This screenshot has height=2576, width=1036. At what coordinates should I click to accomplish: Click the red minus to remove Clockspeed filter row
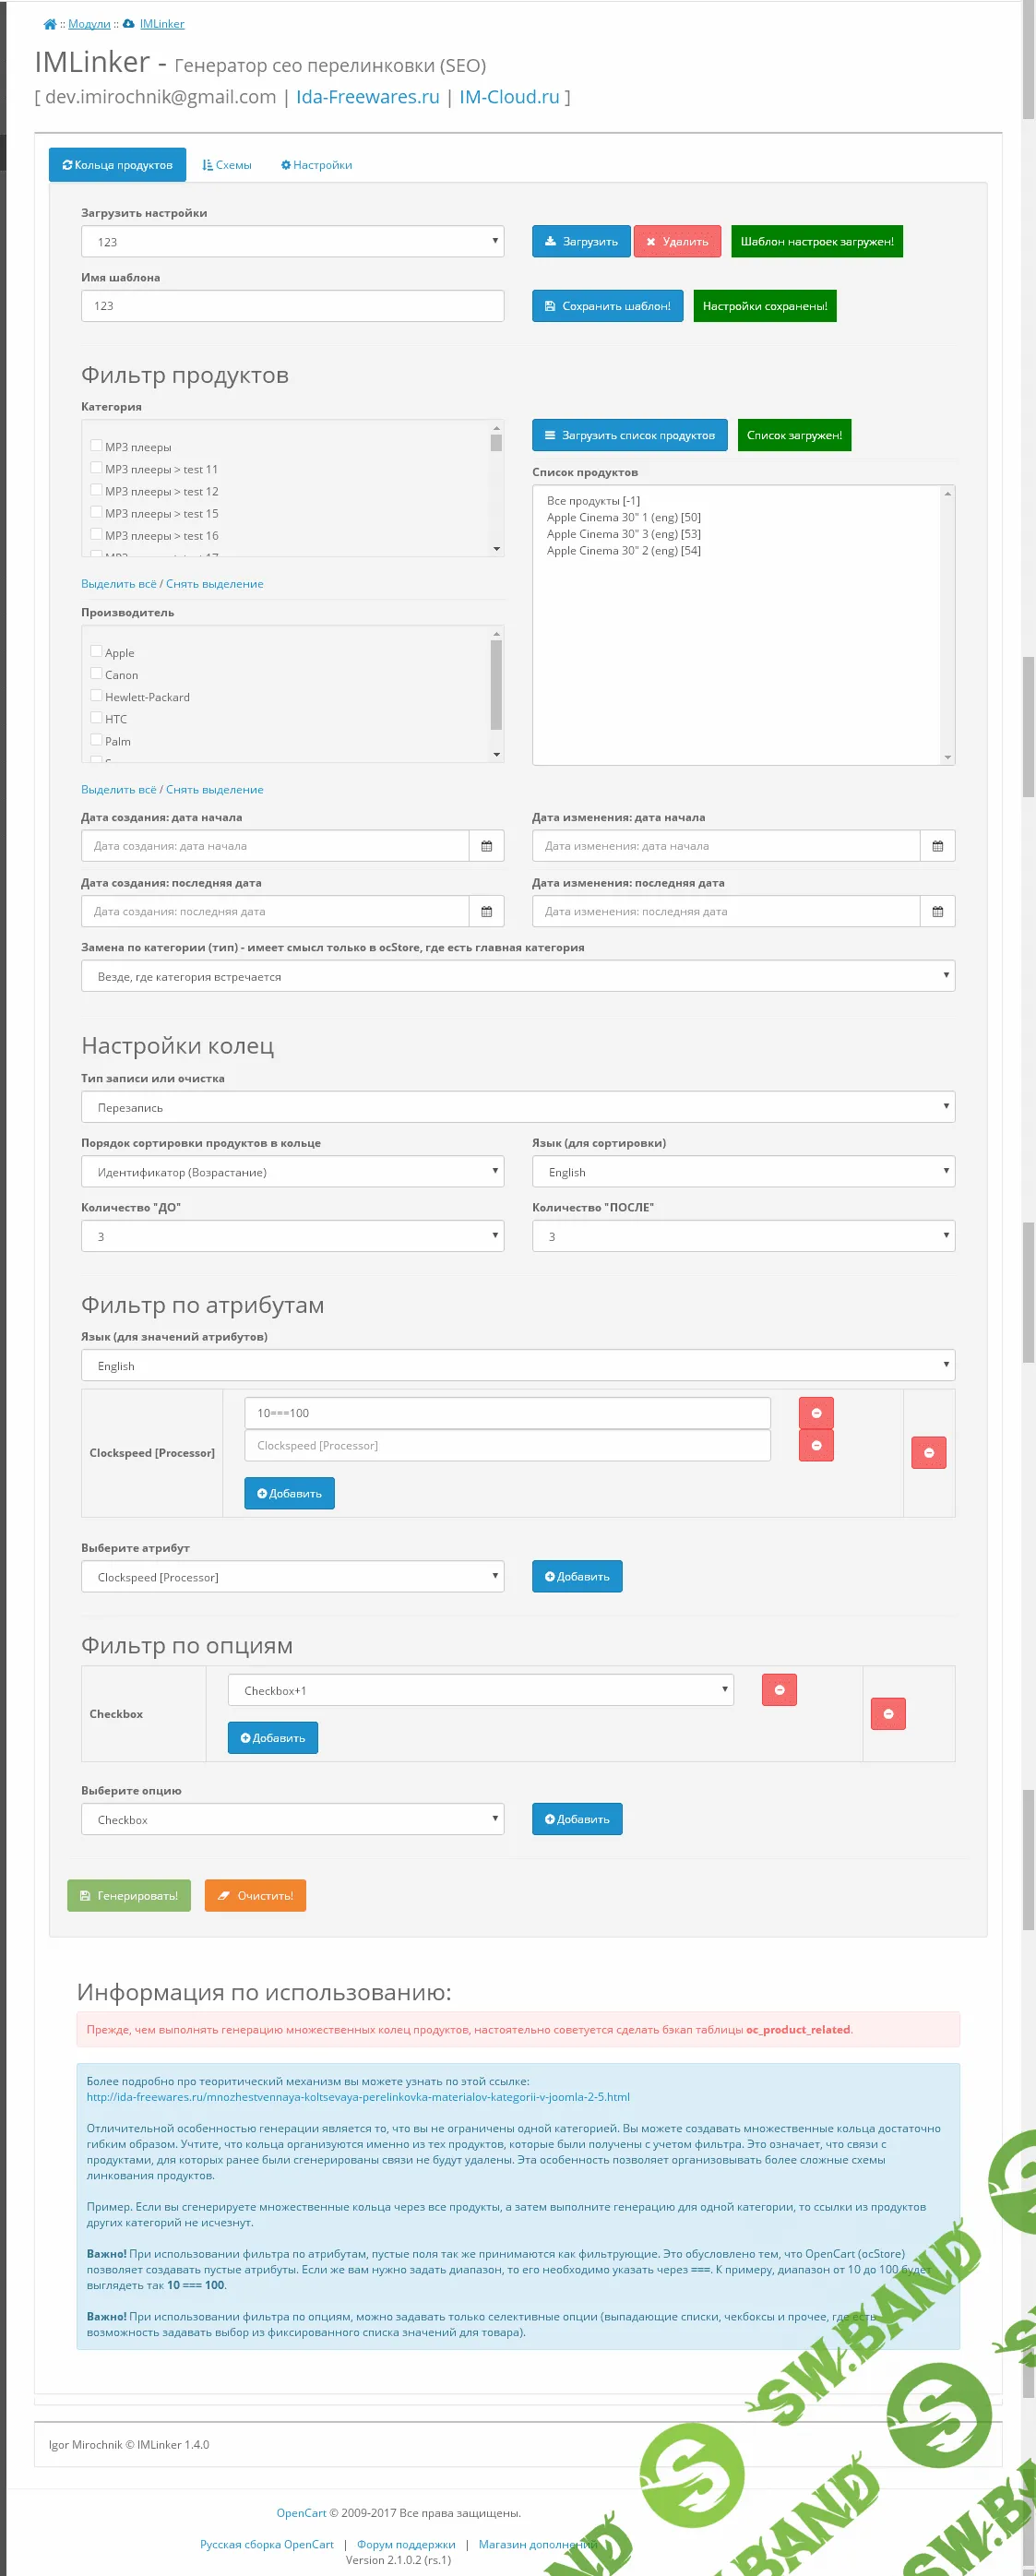928,1452
